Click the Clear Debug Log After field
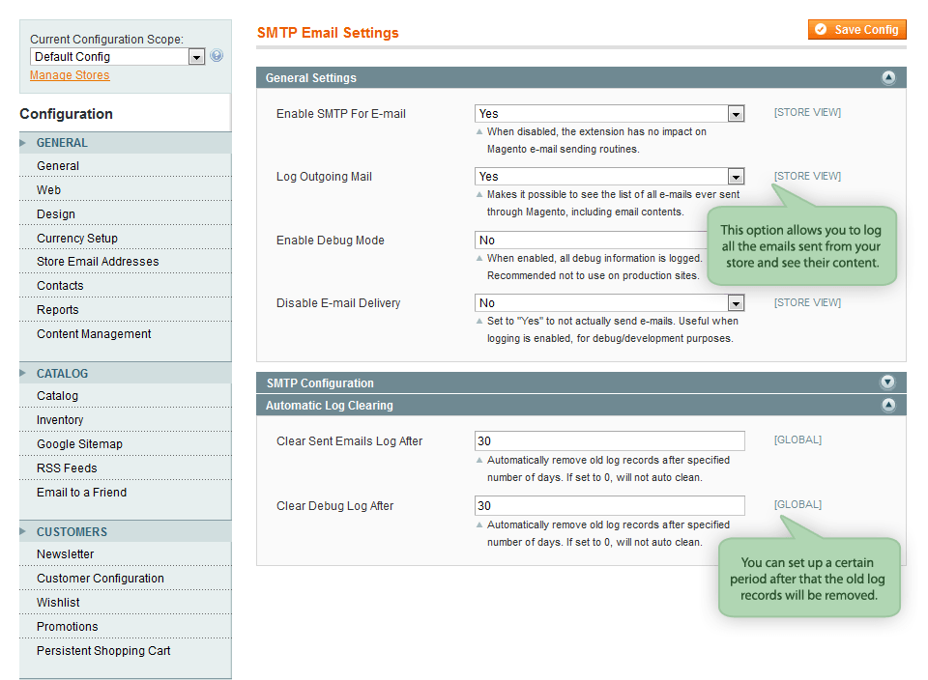The width and height of the screenshot is (928, 680). pos(610,505)
